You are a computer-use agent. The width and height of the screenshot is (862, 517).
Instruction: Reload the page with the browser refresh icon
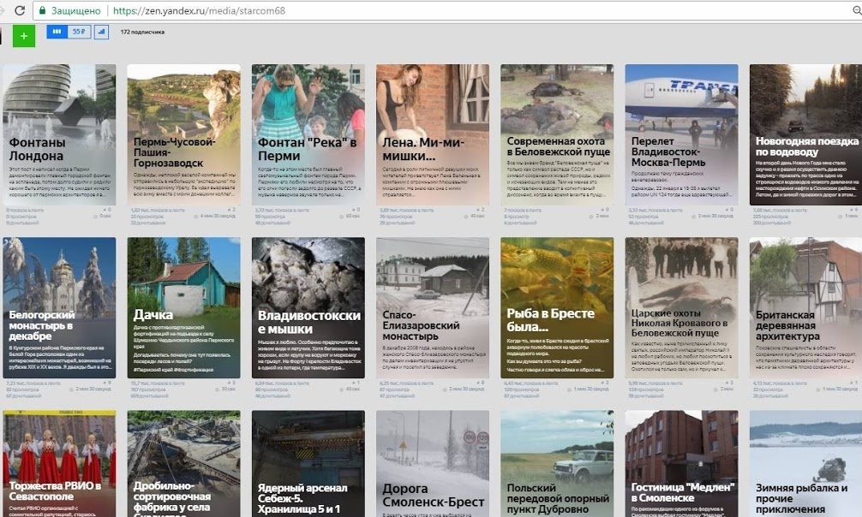(19, 10)
